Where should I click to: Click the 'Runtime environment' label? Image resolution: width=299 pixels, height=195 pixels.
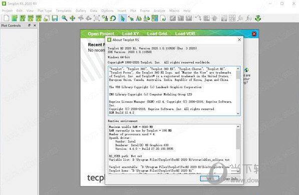coord(123,121)
